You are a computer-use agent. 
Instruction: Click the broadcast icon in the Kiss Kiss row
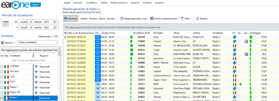point(36,72)
